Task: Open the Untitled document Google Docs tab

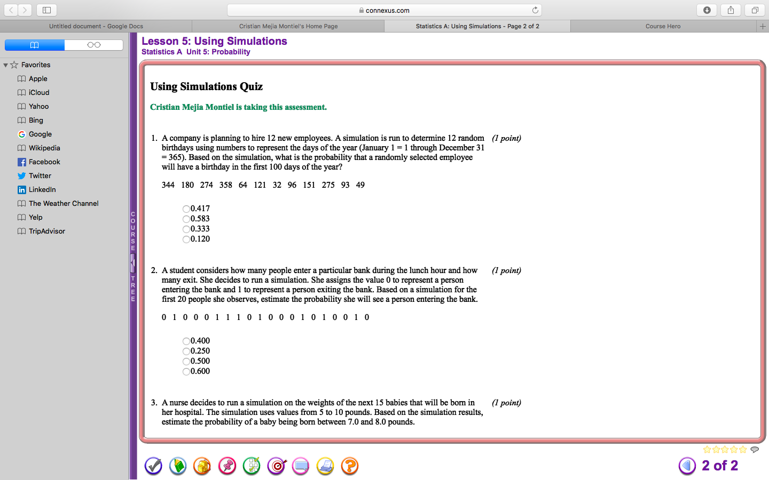Action: (96, 26)
